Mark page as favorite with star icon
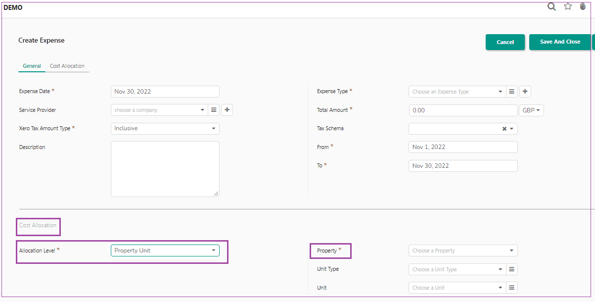This screenshot has width=595, height=302. (568, 6)
